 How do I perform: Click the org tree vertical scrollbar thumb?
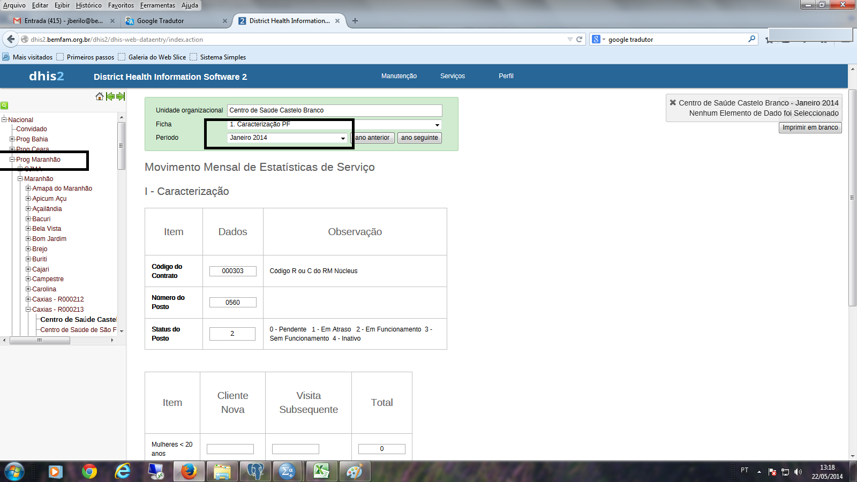122,146
